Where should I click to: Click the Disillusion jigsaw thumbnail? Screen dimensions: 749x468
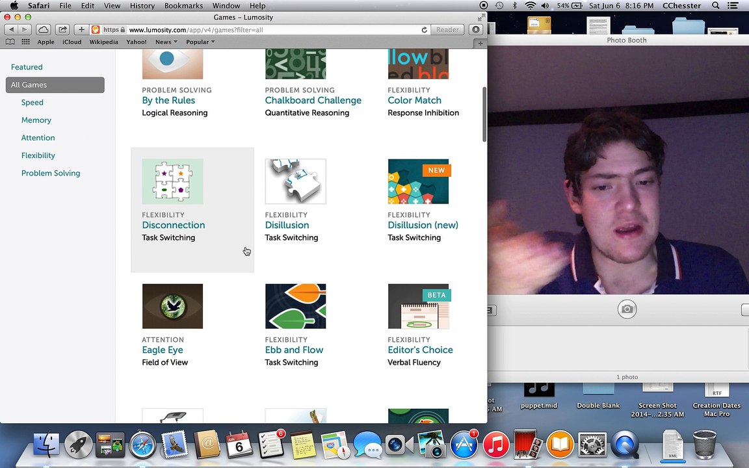tap(295, 181)
